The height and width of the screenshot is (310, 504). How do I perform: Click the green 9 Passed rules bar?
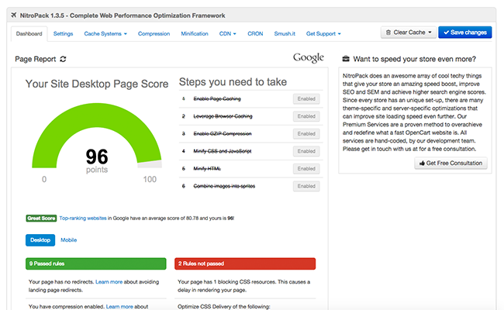point(96,263)
